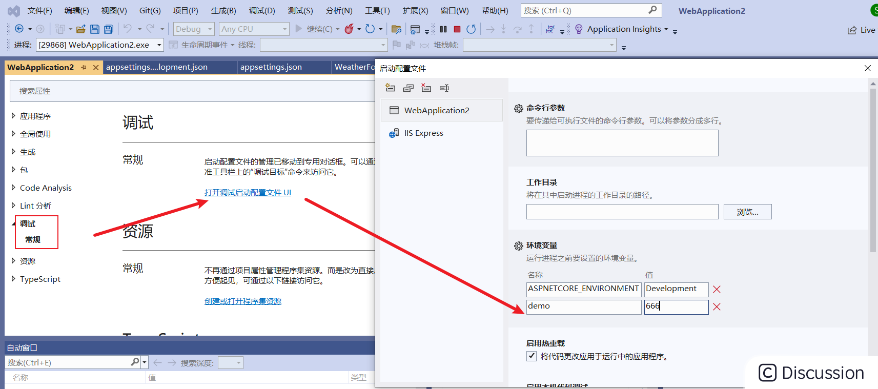The image size is (878, 389).
Task: Duplicate the selected launch profile icon
Action: click(409, 88)
